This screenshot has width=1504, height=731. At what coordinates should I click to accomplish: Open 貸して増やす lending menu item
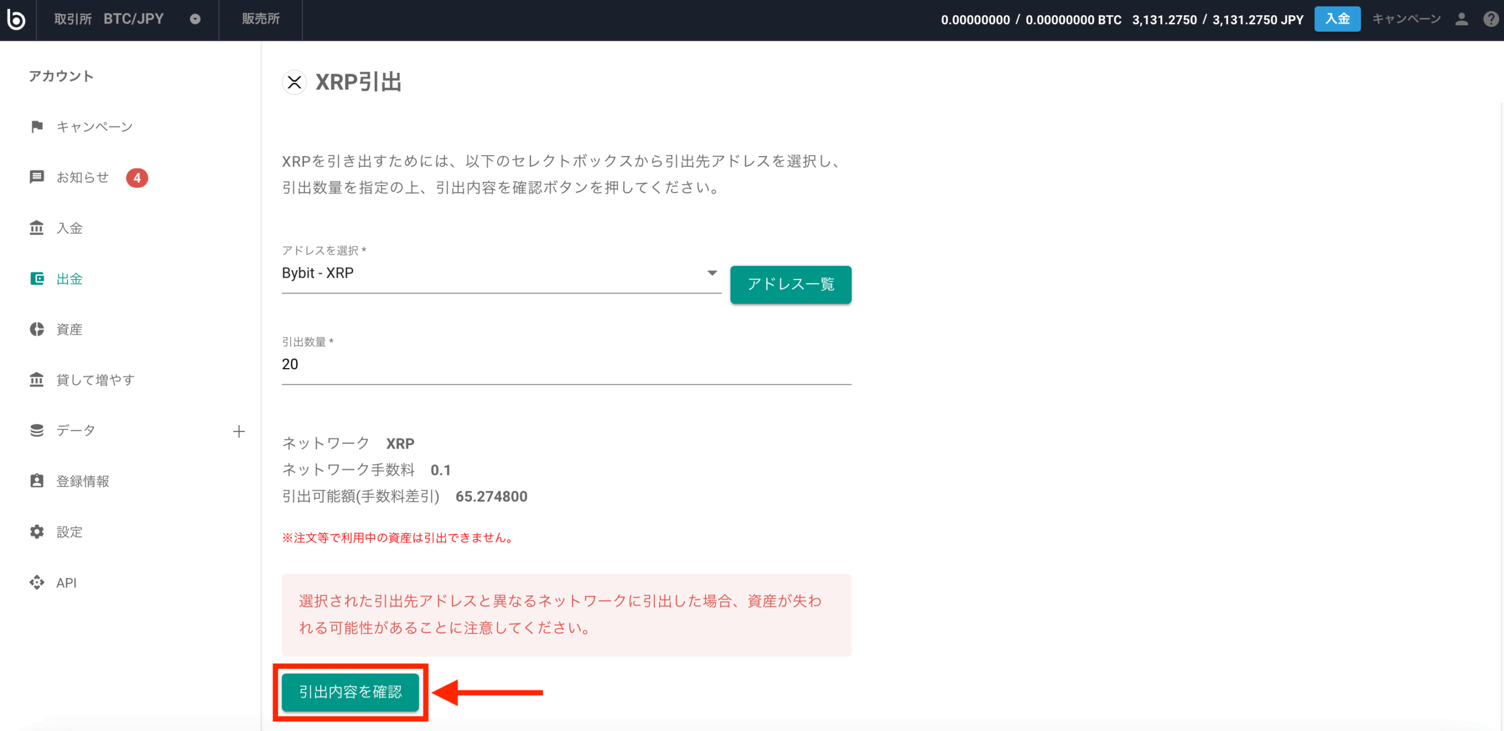pos(95,380)
